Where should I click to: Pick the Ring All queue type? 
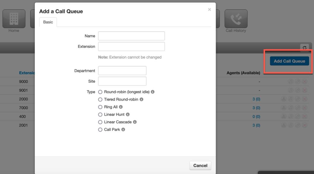[100, 107]
